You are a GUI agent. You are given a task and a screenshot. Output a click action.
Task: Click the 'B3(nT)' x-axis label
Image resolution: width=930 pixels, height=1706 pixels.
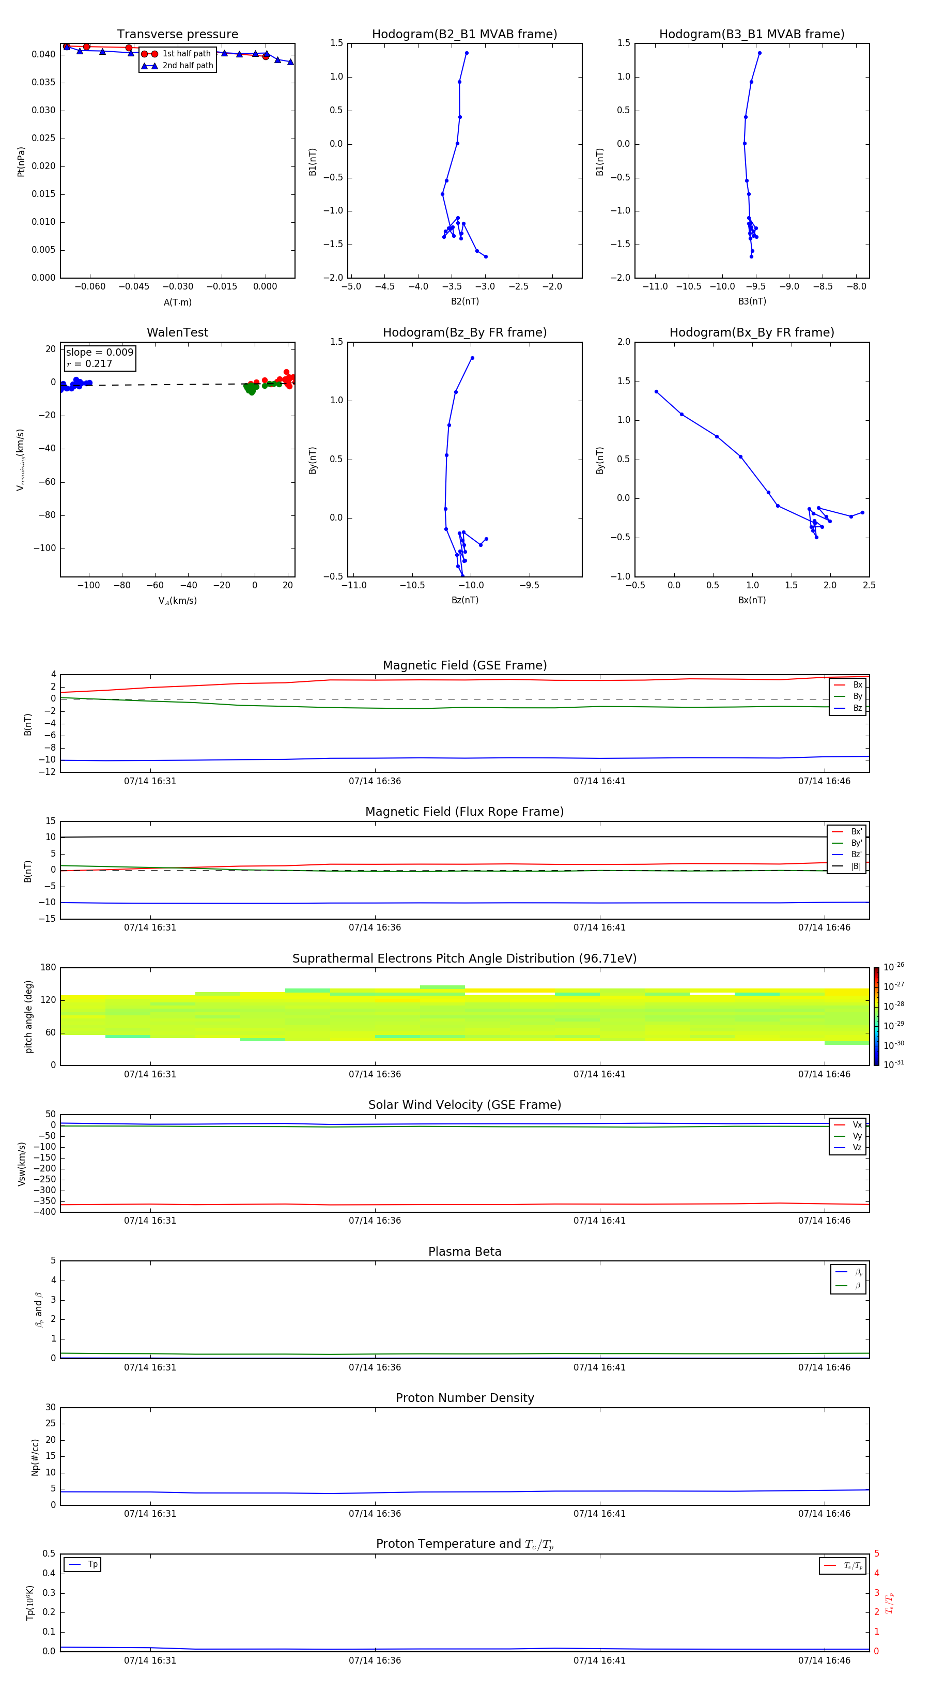pyautogui.click(x=752, y=301)
